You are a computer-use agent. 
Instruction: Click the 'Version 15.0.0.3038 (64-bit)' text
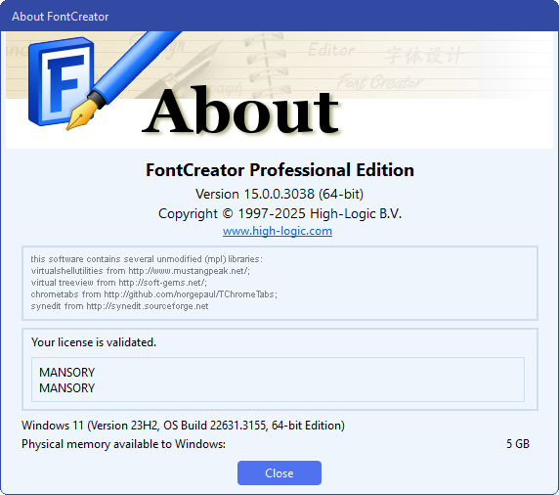tap(279, 194)
